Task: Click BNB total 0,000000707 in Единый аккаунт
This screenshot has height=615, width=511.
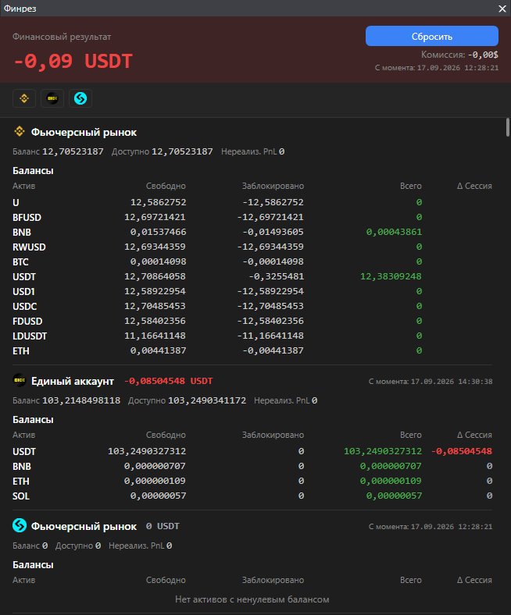Action: coord(391,467)
